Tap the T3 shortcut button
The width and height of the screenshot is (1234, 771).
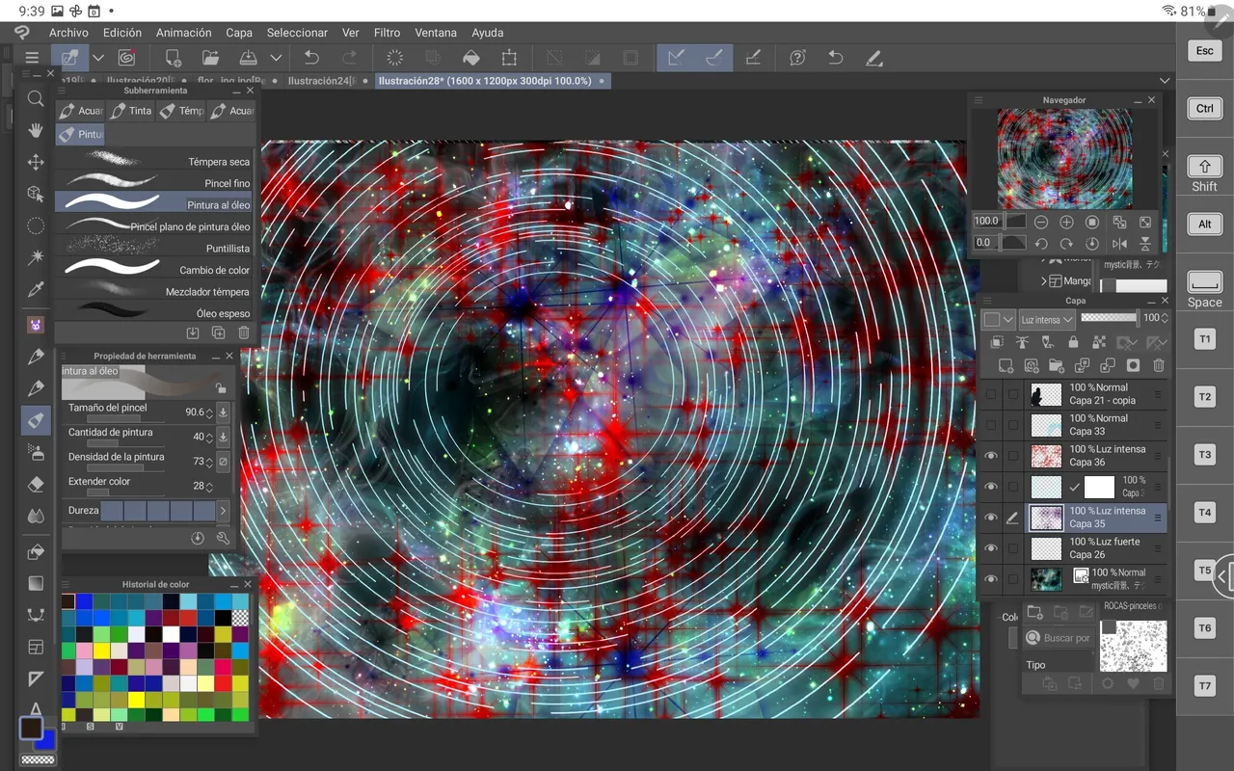pyautogui.click(x=1204, y=455)
